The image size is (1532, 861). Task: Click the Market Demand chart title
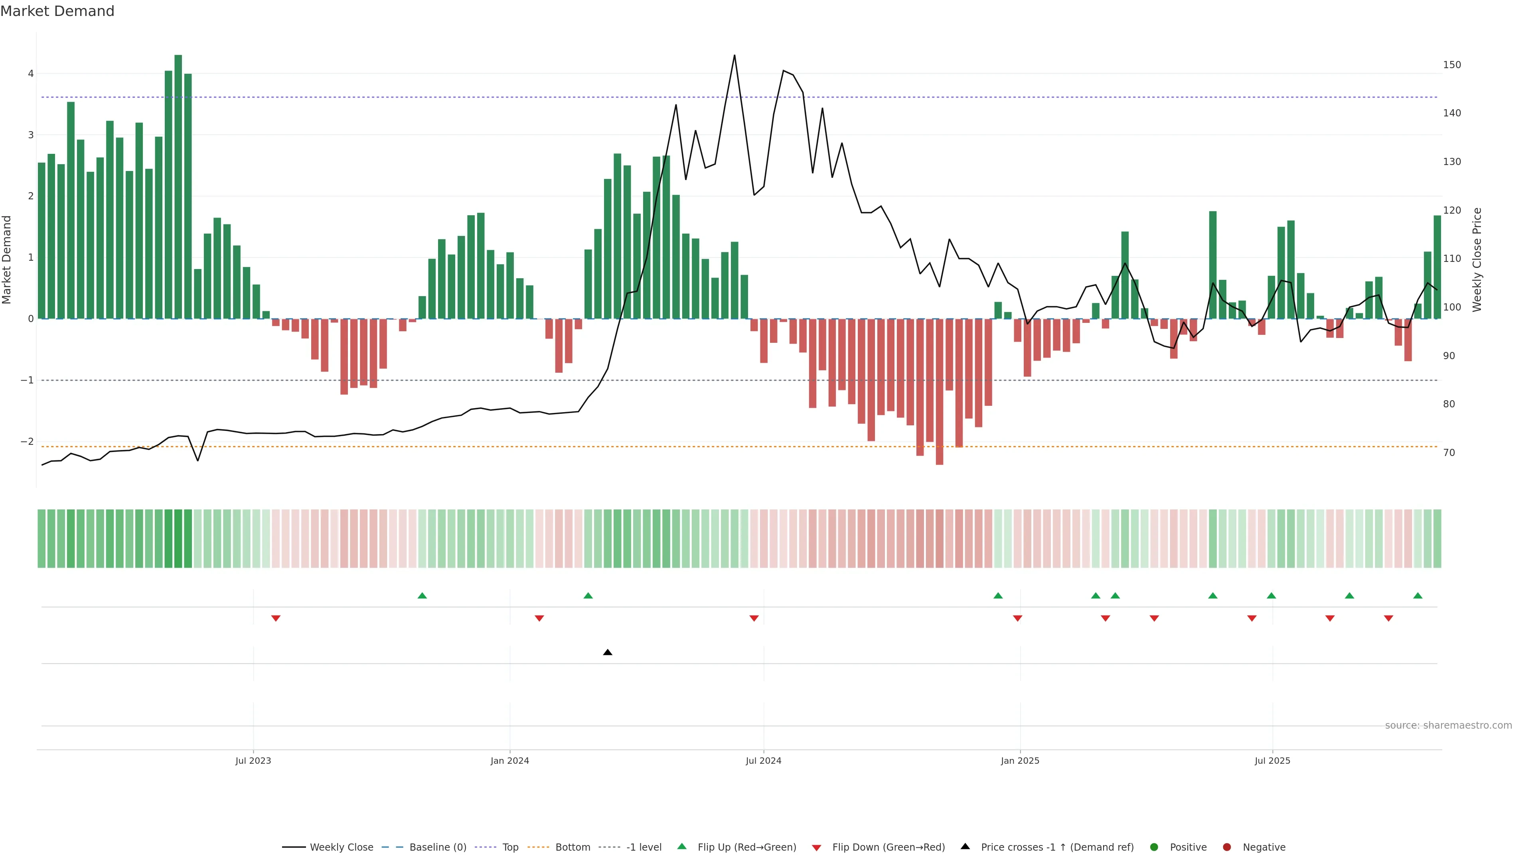pyautogui.click(x=57, y=11)
